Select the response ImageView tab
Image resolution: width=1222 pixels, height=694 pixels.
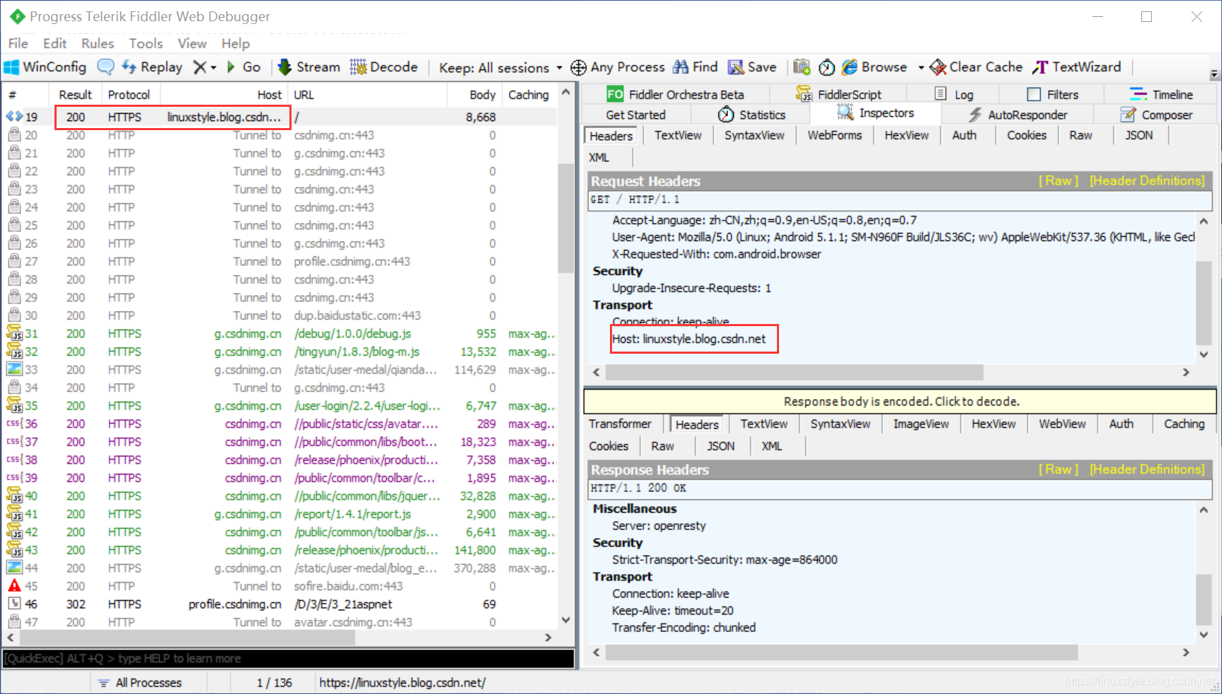tap(921, 424)
